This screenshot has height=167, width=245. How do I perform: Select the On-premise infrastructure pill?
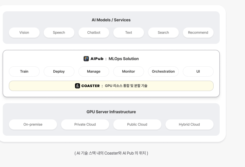(33, 124)
